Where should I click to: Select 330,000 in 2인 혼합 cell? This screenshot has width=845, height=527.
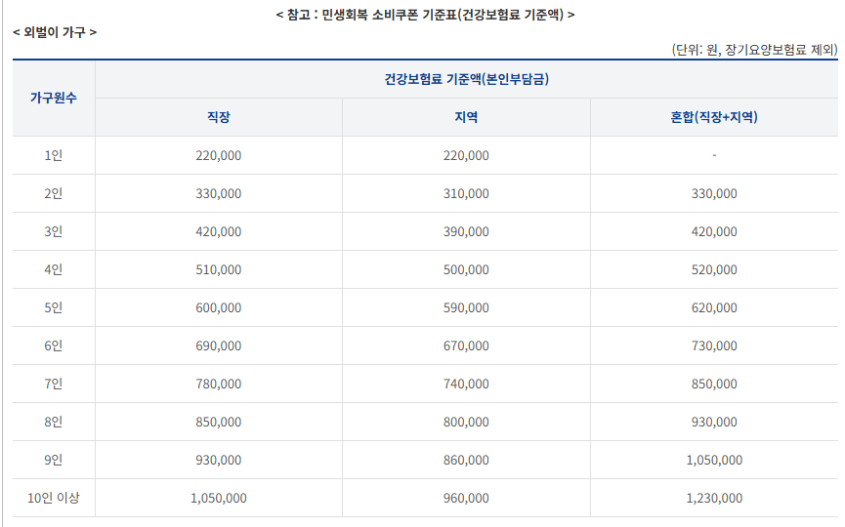point(714,194)
